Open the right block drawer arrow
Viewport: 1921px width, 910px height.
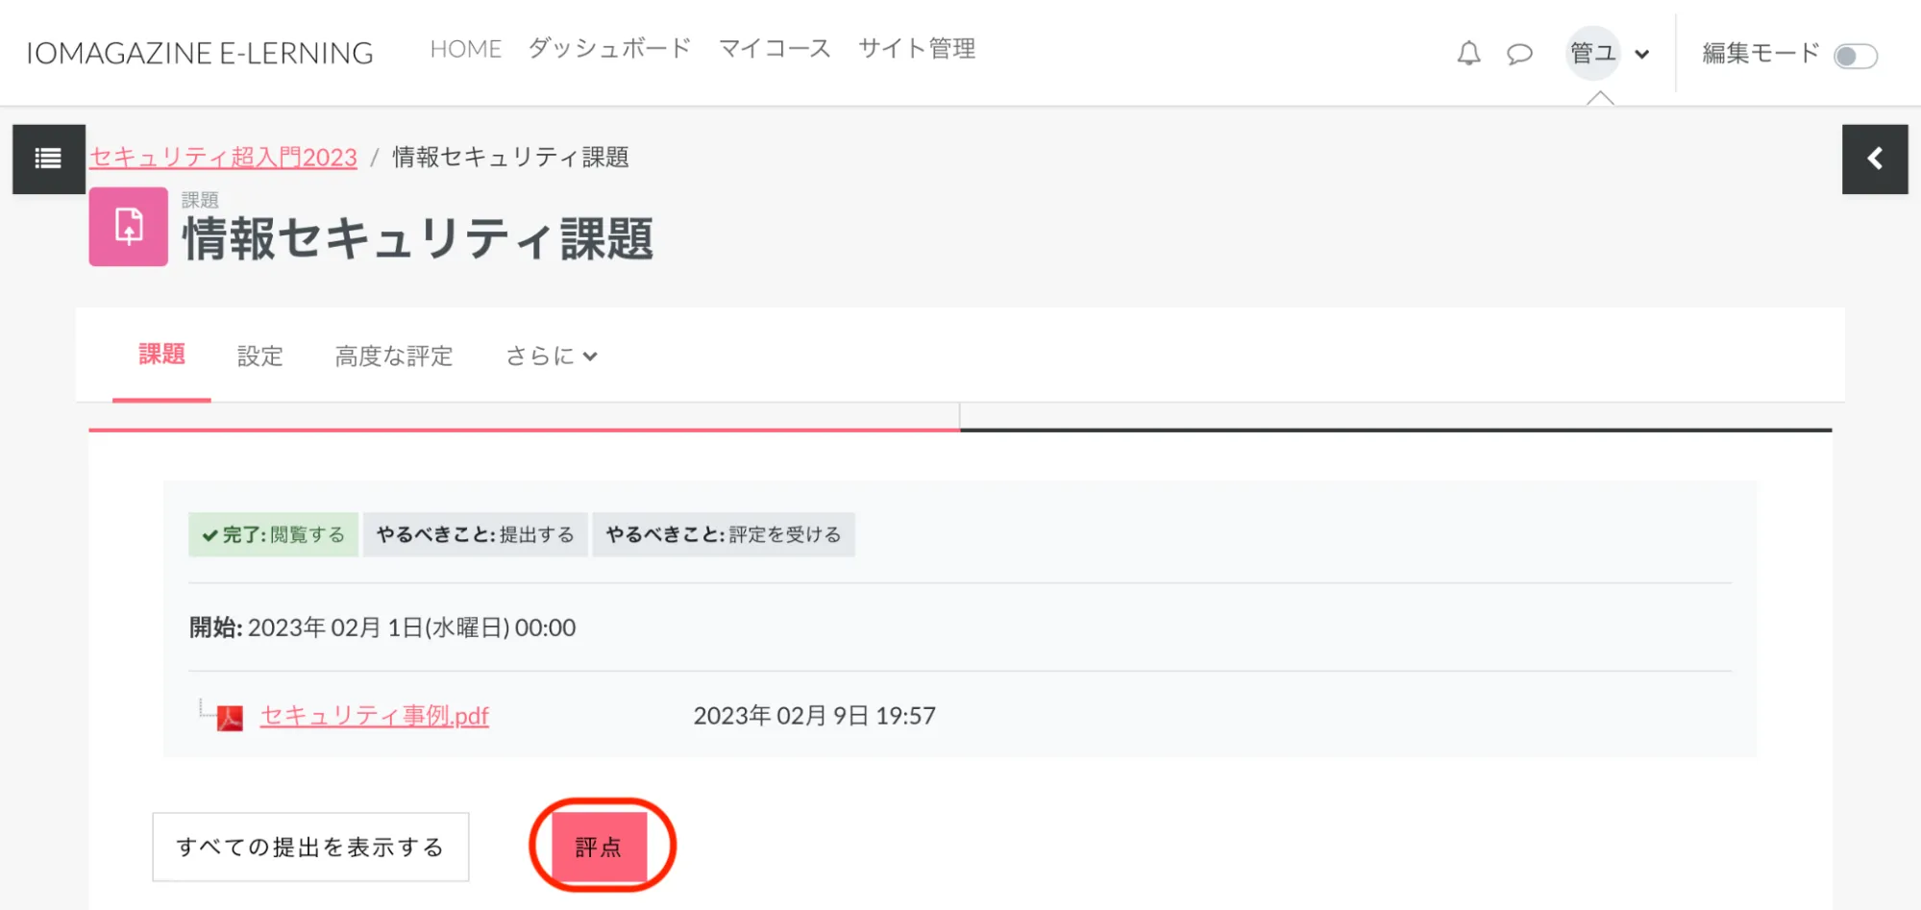1874,159
